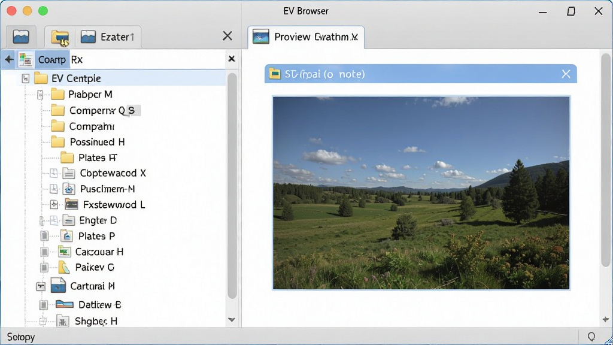
Task: Expand the Carturai tree node
Action: click(41, 286)
